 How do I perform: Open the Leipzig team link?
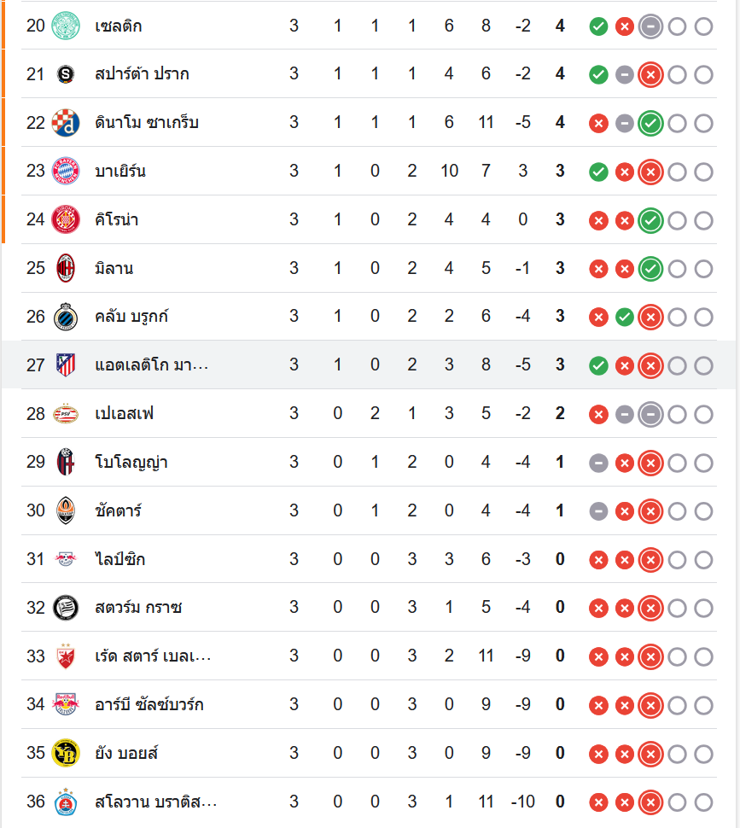pos(119,559)
